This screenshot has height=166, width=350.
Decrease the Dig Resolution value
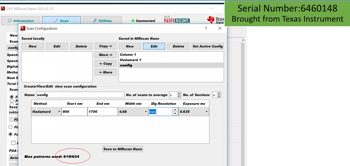tap(175, 113)
